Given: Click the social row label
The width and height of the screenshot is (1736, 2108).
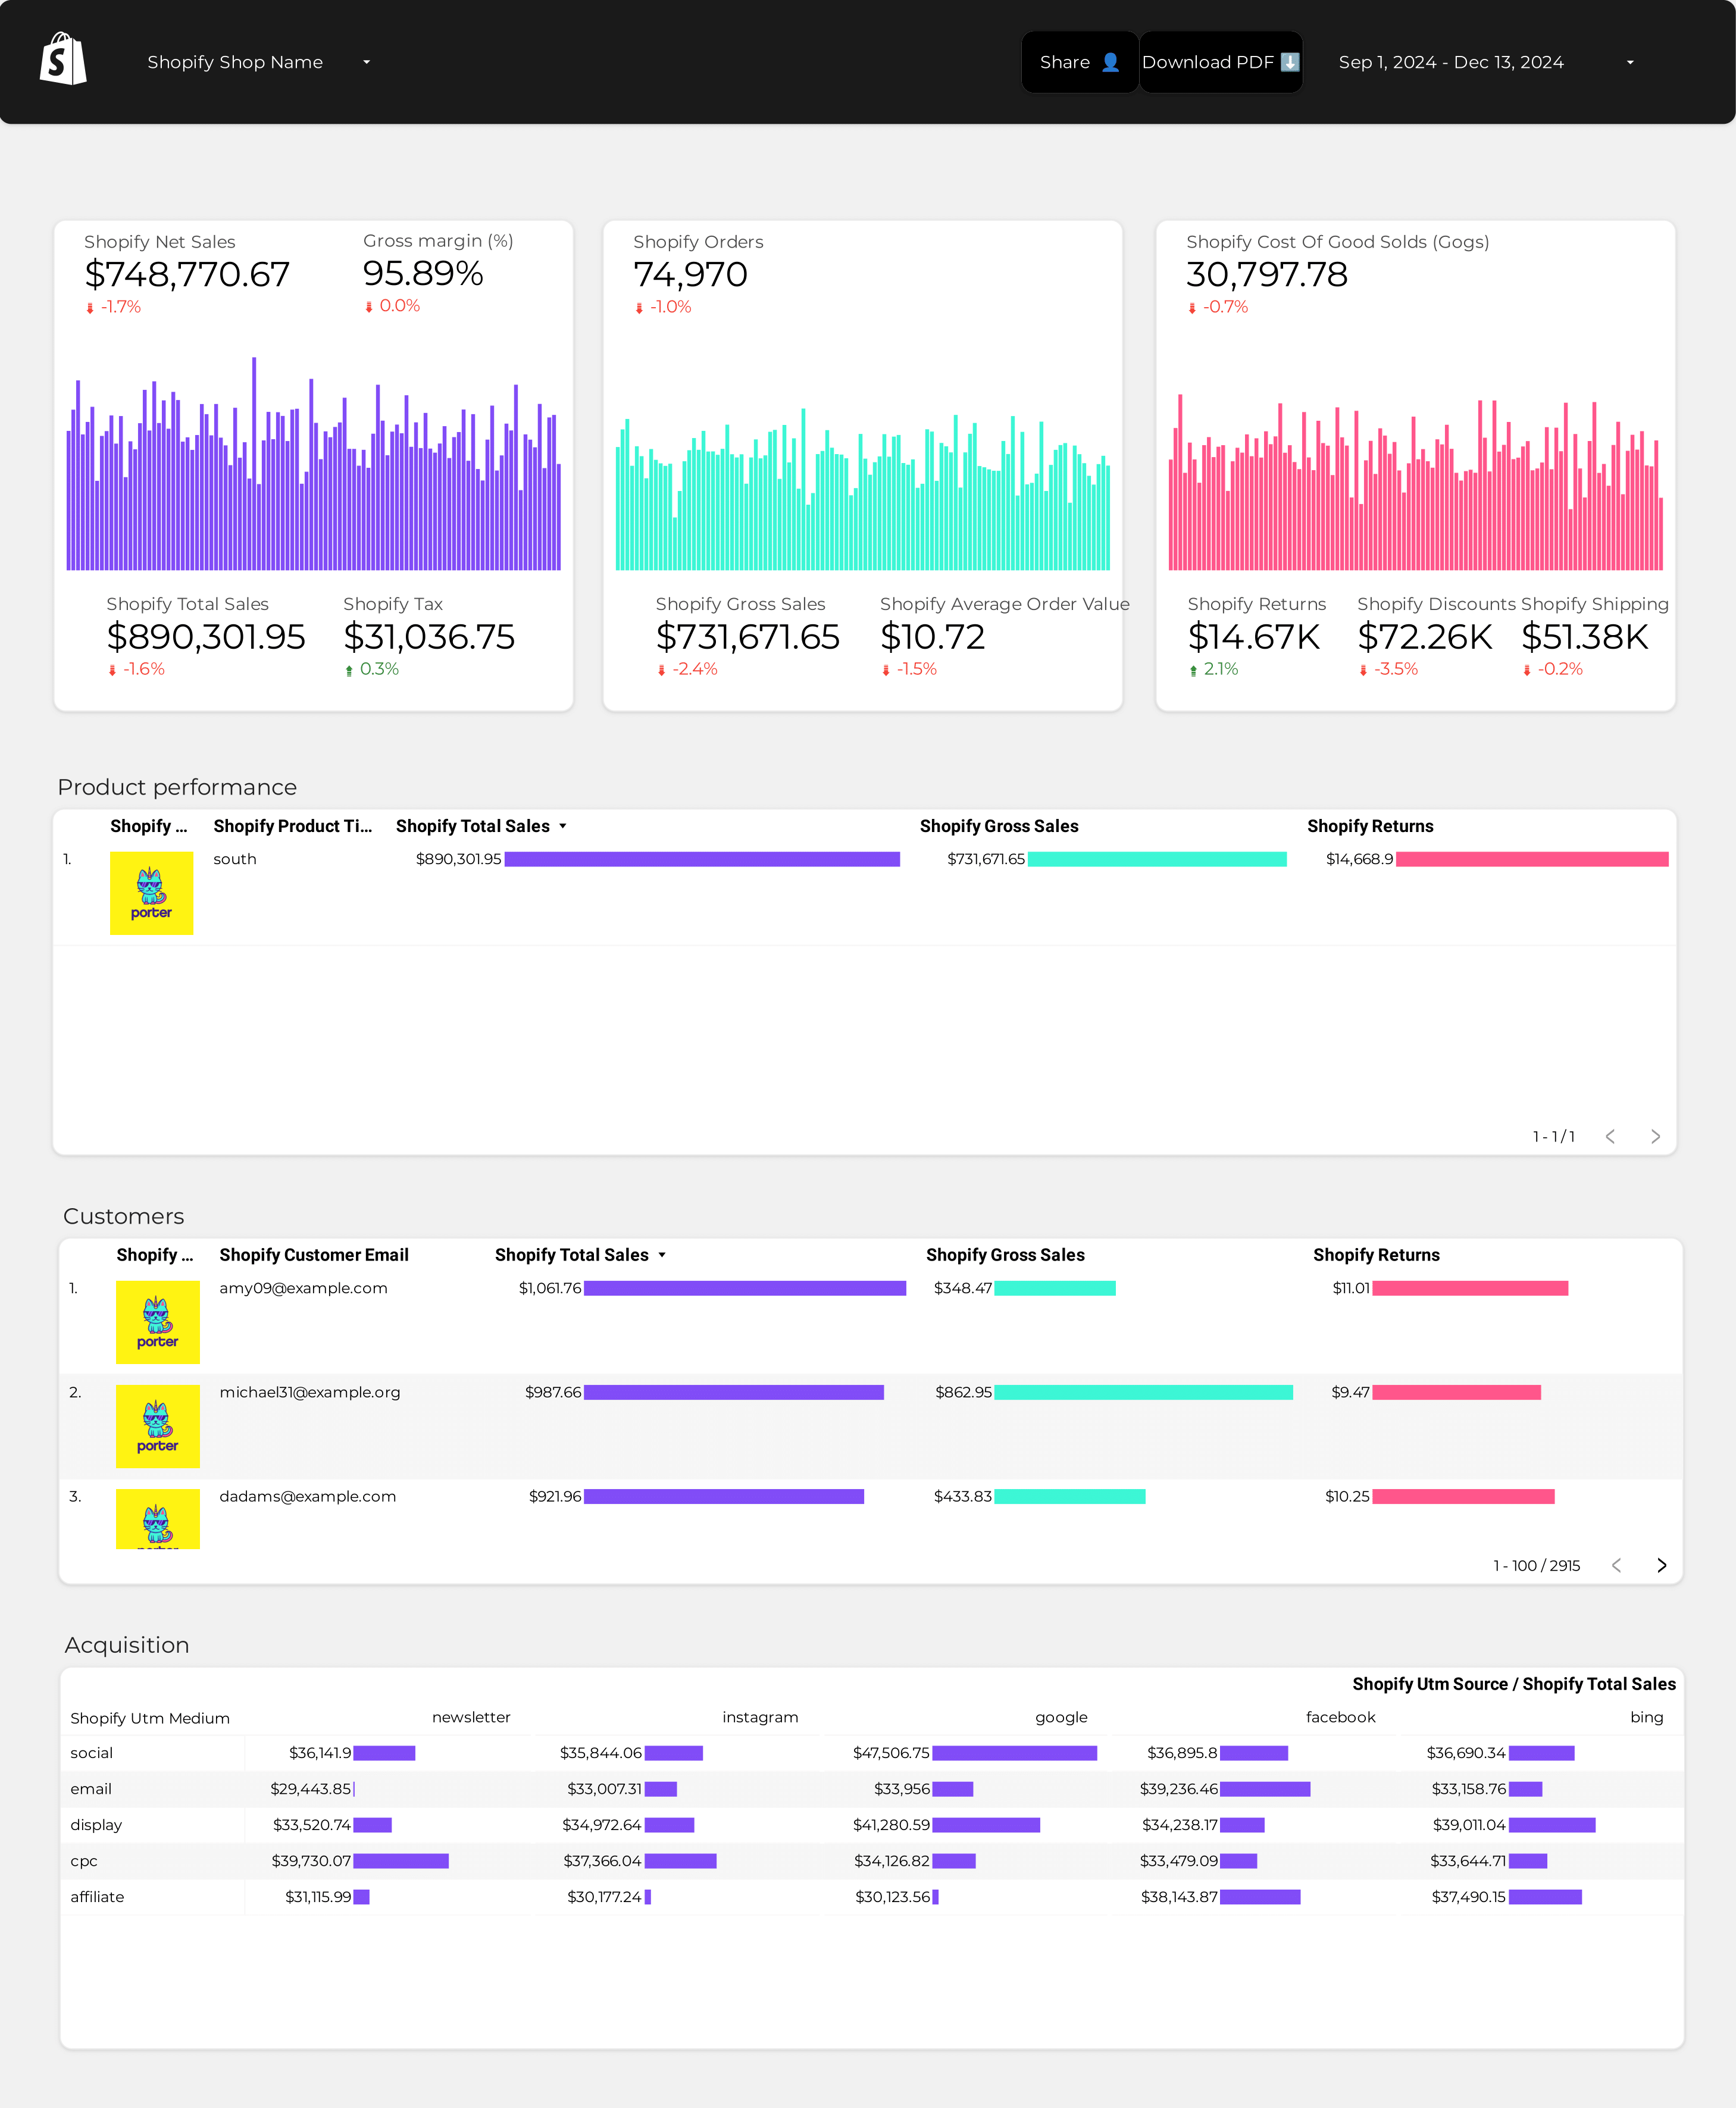Looking at the screenshot, I should click(x=91, y=1753).
